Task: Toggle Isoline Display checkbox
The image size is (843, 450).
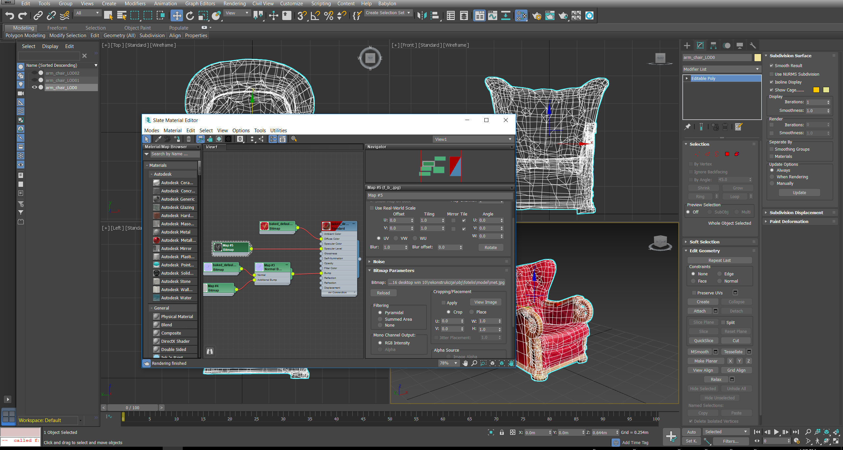Action: [771, 82]
